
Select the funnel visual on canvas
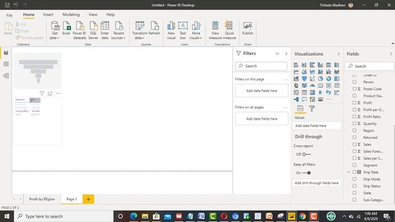pyautogui.click(x=38, y=71)
